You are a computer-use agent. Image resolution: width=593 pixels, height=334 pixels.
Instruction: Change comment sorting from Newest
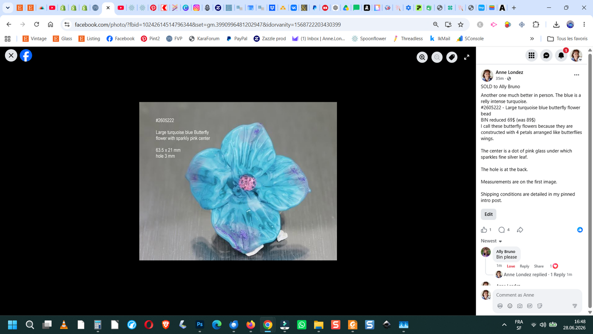(491, 241)
